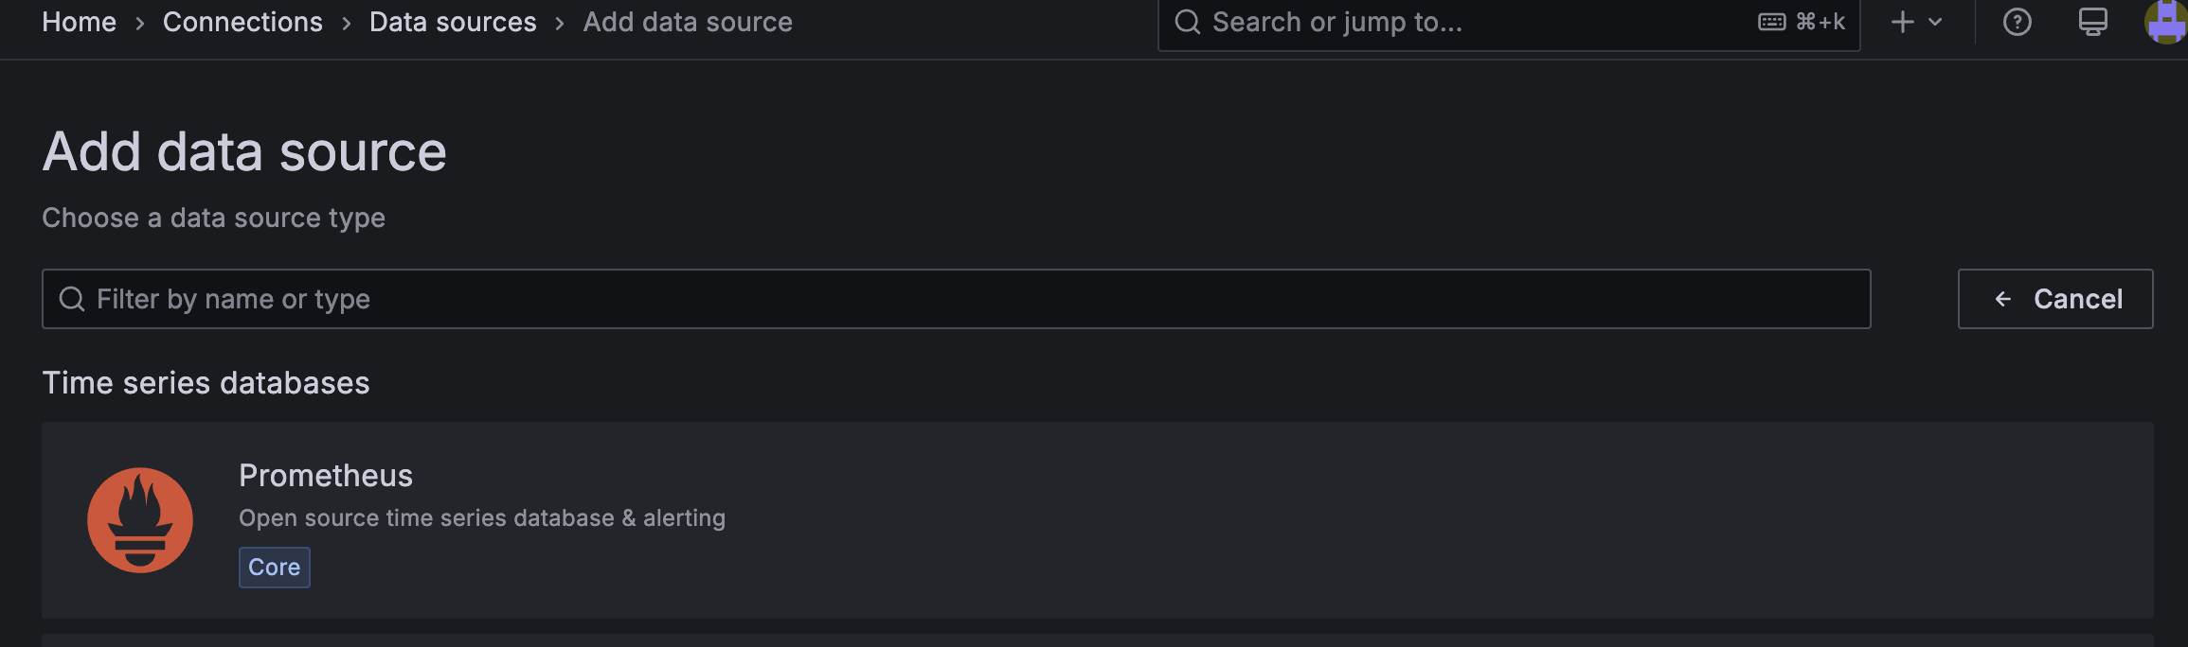Navigate to Connections breadcrumb

pos(242,22)
